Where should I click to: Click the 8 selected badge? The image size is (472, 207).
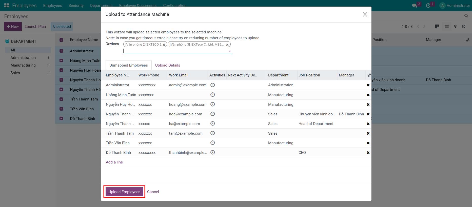tap(62, 27)
